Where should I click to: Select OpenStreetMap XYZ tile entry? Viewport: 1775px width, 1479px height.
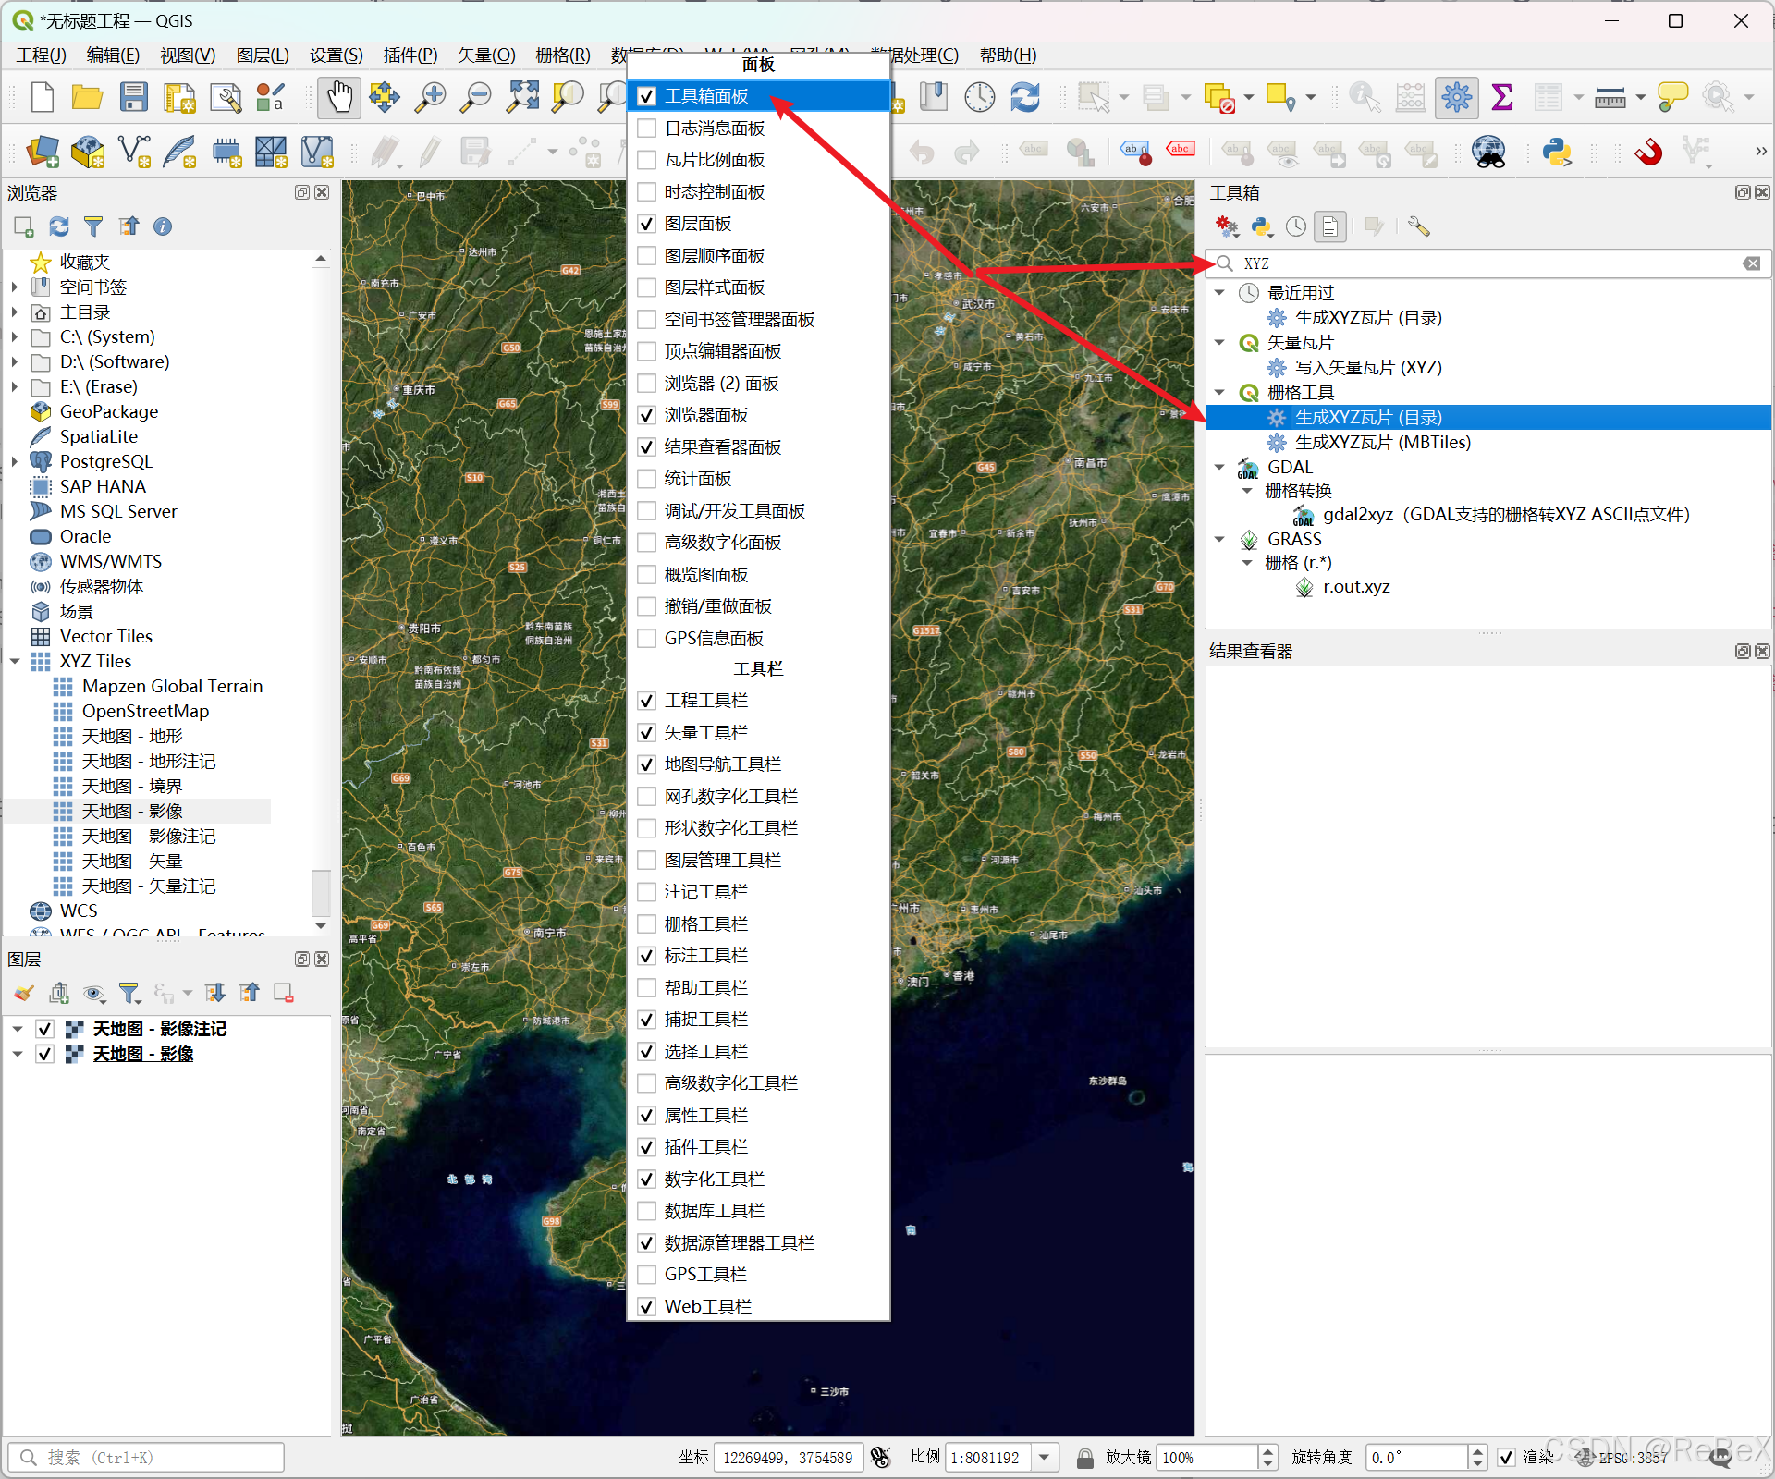pos(145,711)
